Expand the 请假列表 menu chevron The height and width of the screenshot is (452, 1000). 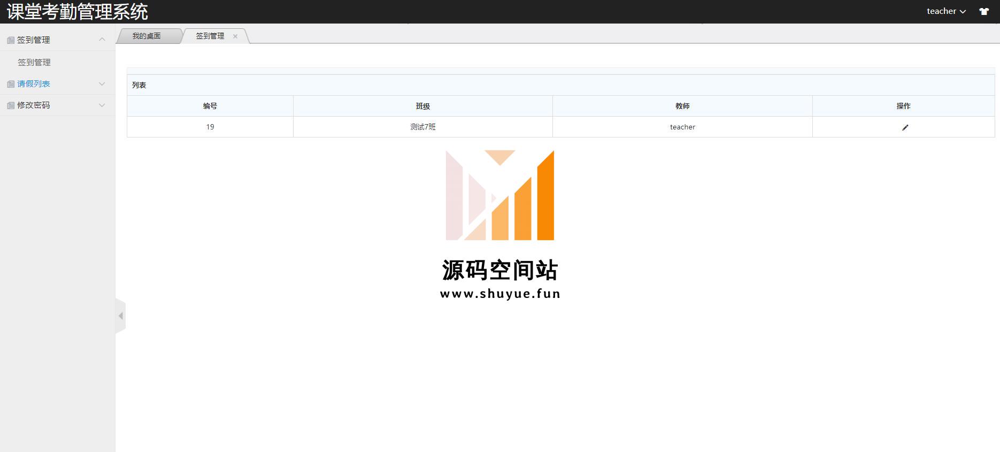[102, 84]
